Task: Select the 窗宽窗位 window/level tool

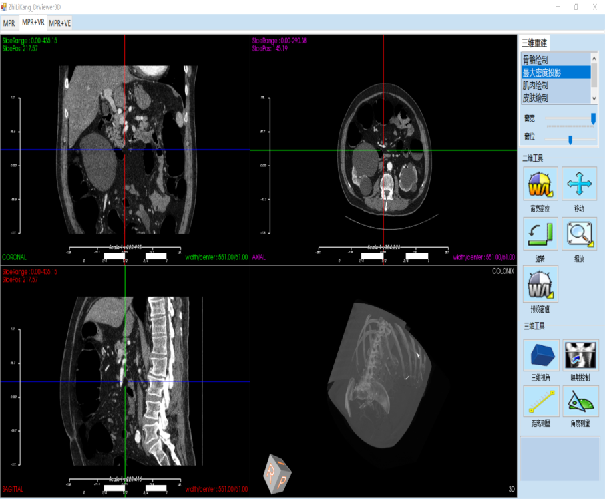Action: point(540,184)
